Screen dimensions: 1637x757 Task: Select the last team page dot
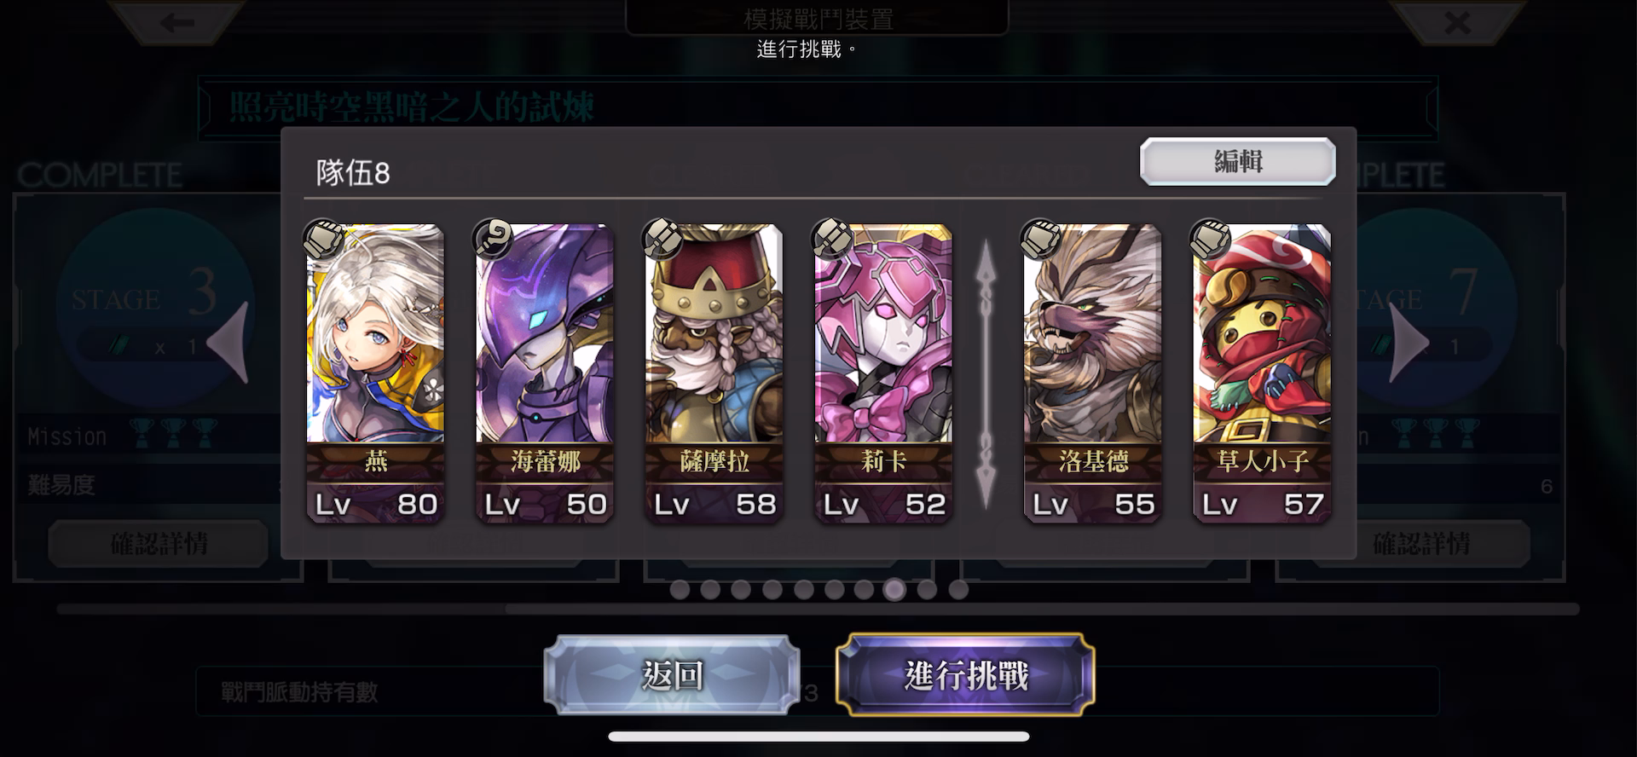click(958, 589)
